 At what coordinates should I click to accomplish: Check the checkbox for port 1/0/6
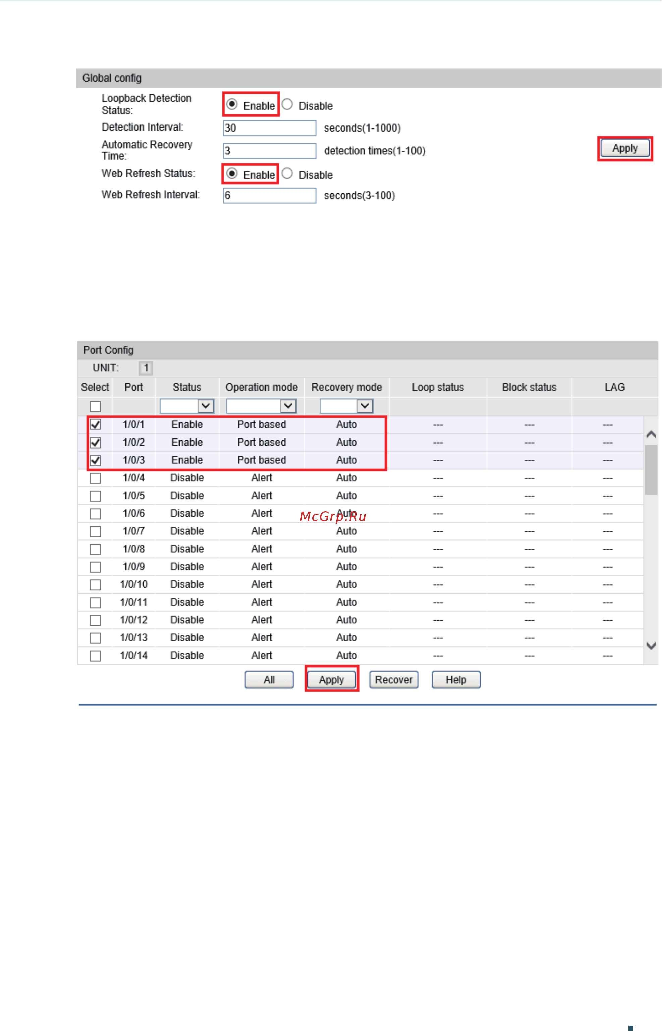click(96, 514)
